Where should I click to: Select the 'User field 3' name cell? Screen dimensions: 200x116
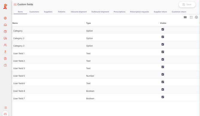[19, 68]
